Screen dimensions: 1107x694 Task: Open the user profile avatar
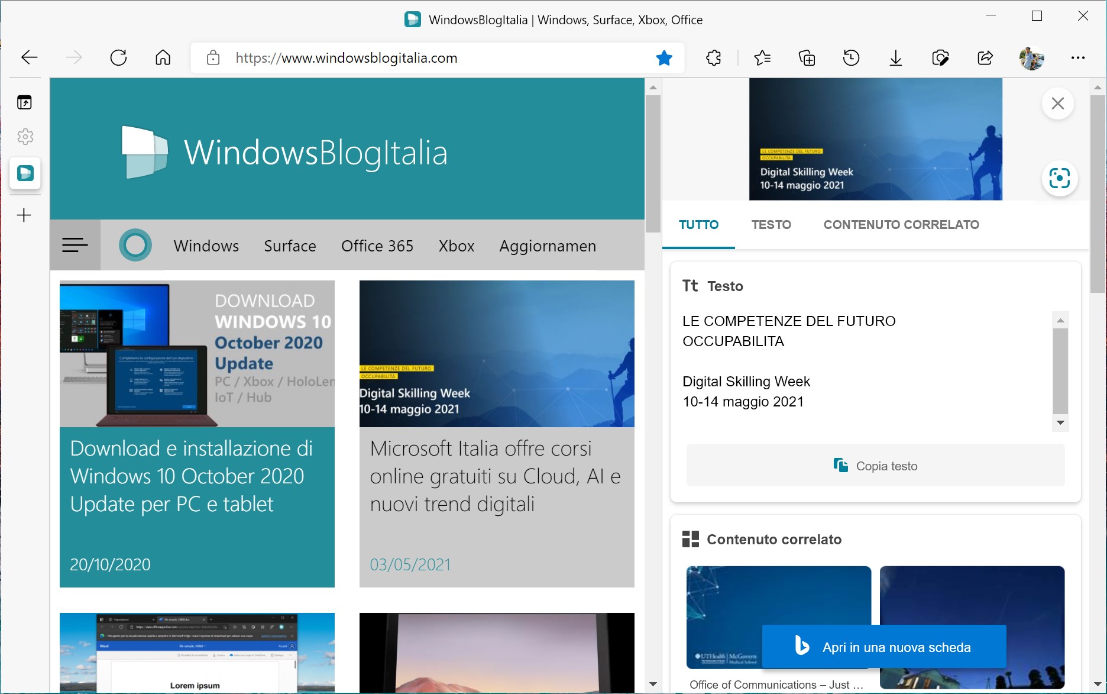point(1031,58)
